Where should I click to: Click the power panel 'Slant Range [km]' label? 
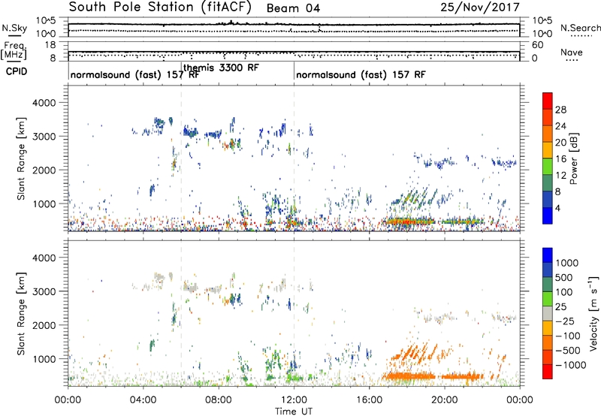(22, 158)
